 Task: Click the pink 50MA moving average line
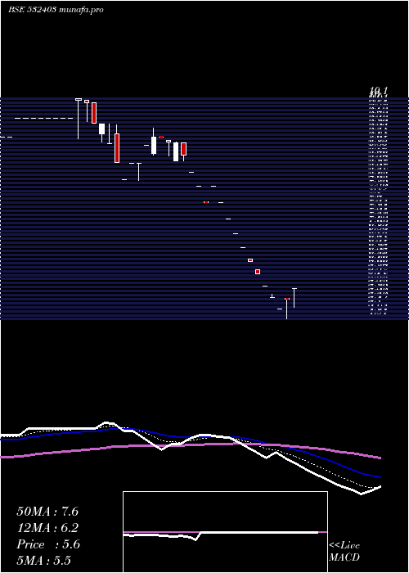[190, 445]
